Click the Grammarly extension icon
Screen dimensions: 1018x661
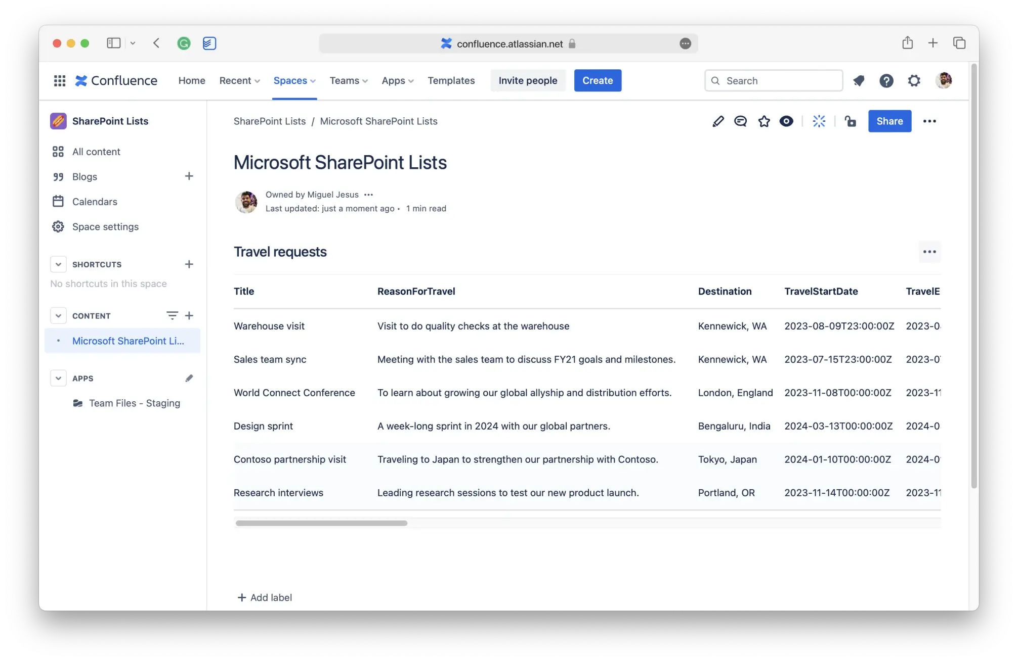pyautogui.click(x=184, y=43)
